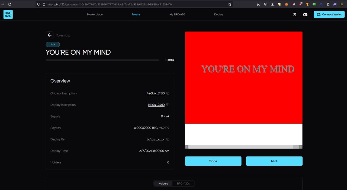Click the bc1pz...avzpr deployer address
Image resolution: width=347 pixels, height=190 pixels.
156,139
